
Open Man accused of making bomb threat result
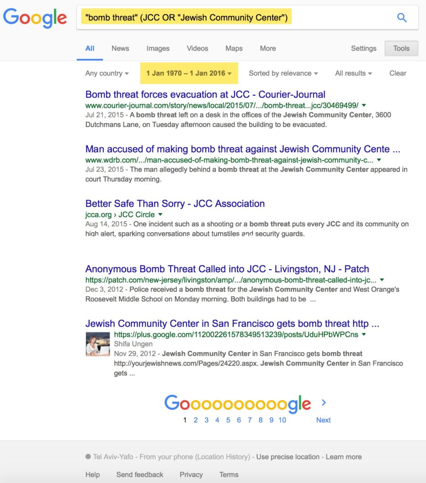click(243, 149)
